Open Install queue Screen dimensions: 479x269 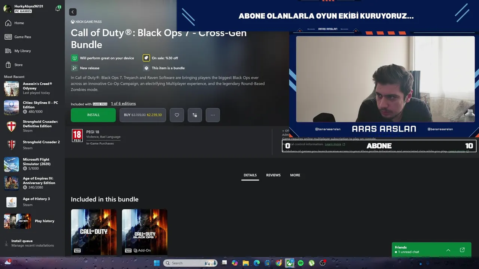pyautogui.click(x=32, y=243)
